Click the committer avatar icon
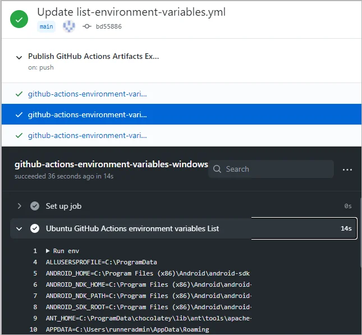Screen dimensions: 362x335 click(x=69, y=26)
